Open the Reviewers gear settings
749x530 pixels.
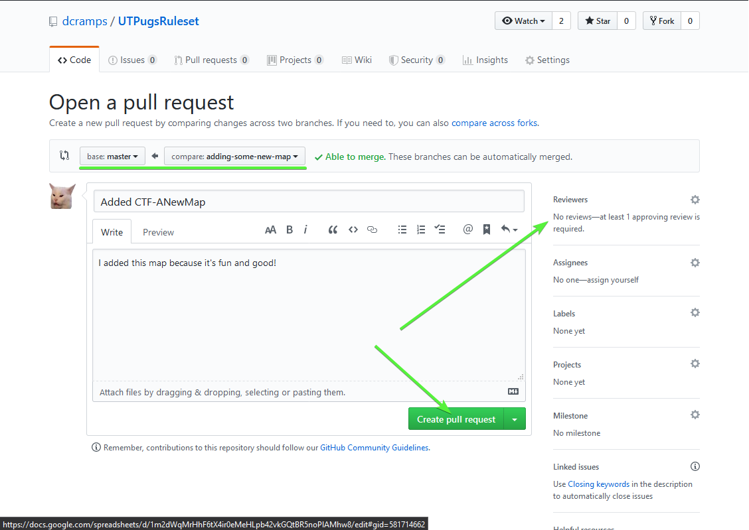click(x=695, y=200)
